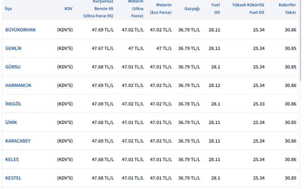This screenshot has width=304, height=189.
Task: Open the GÜRSU district link
Action: [13, 67]
